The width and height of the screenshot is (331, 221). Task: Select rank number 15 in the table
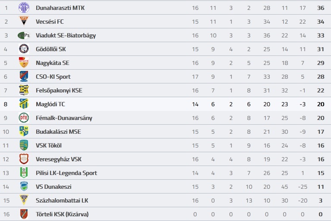coord(6,200)
